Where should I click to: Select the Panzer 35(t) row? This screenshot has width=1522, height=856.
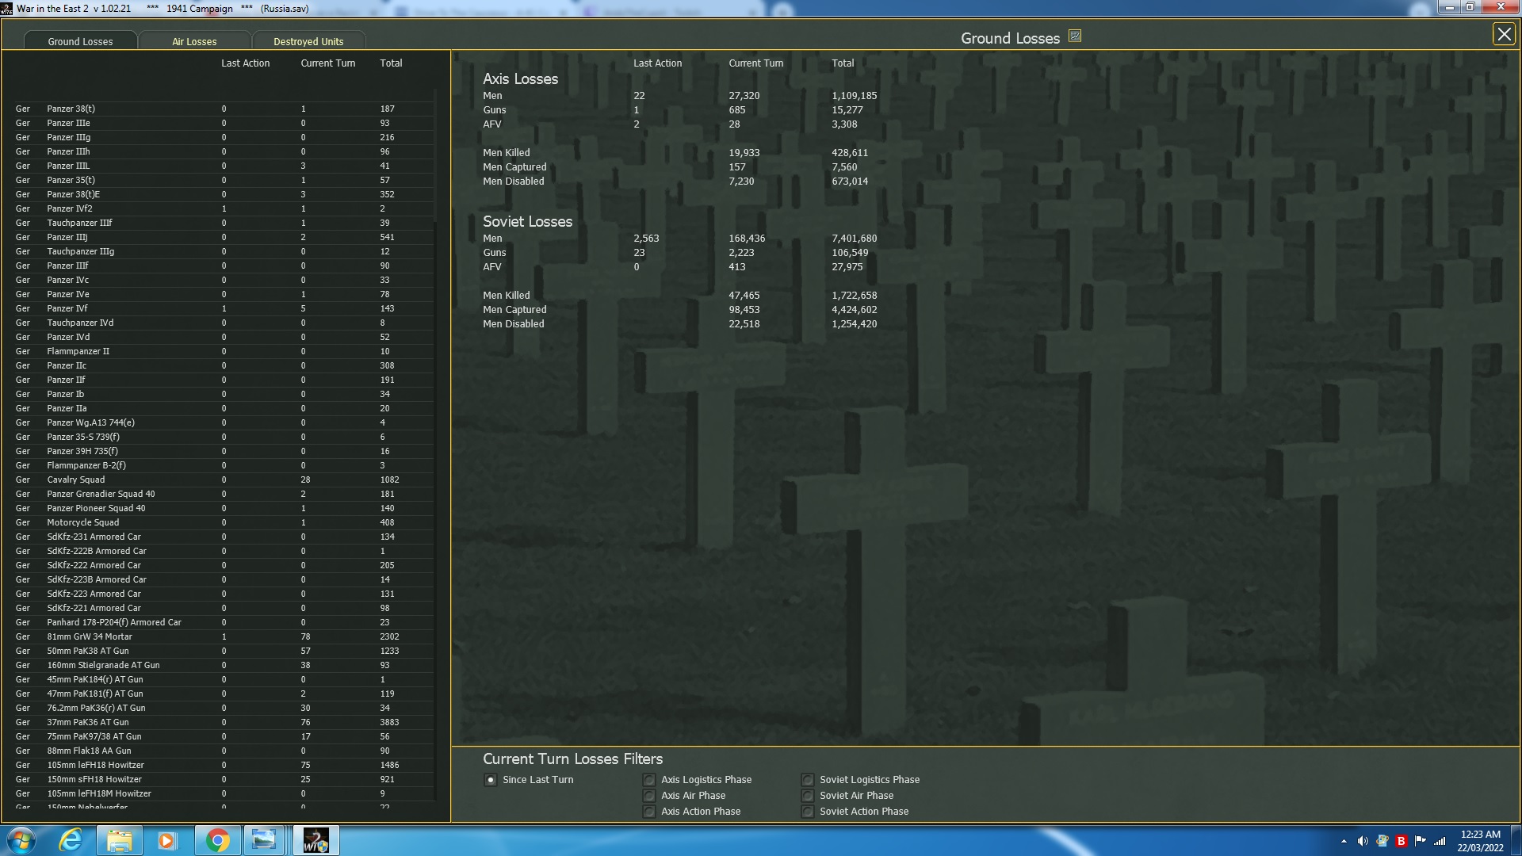coord(224,181)
